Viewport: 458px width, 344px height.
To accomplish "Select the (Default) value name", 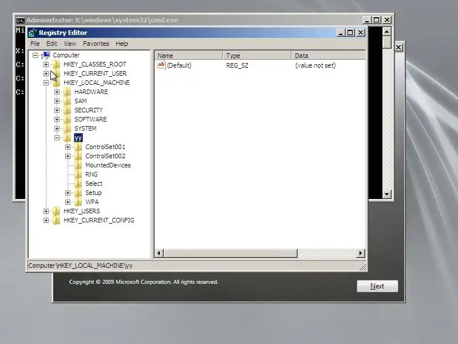I will (179, 65).
